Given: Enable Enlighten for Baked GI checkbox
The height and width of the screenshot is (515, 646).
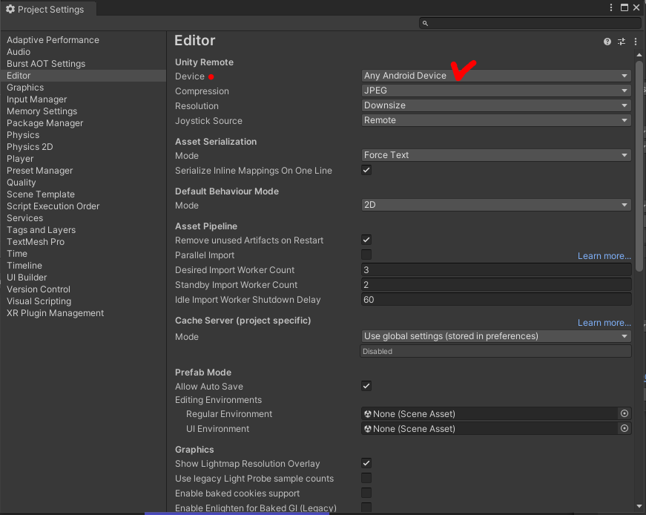Looking at the screenshot, I should coord(366,507).
